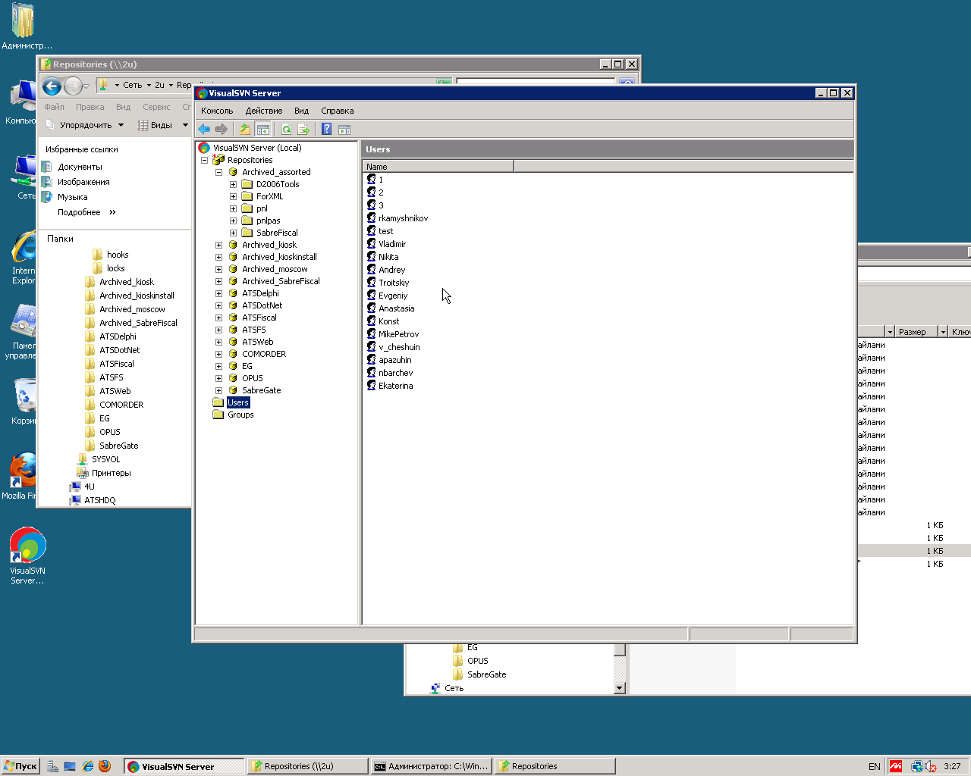Click the Explorer window's Back button
Image resolution: width=971 pixels, height=776 pixels.
point(52,86)
